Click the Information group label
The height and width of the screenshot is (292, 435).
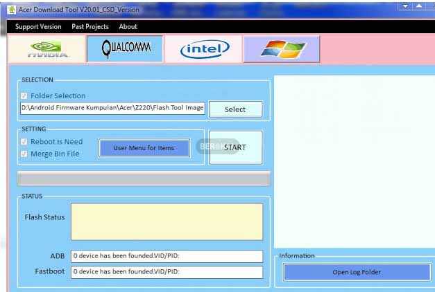coord(296,256)
